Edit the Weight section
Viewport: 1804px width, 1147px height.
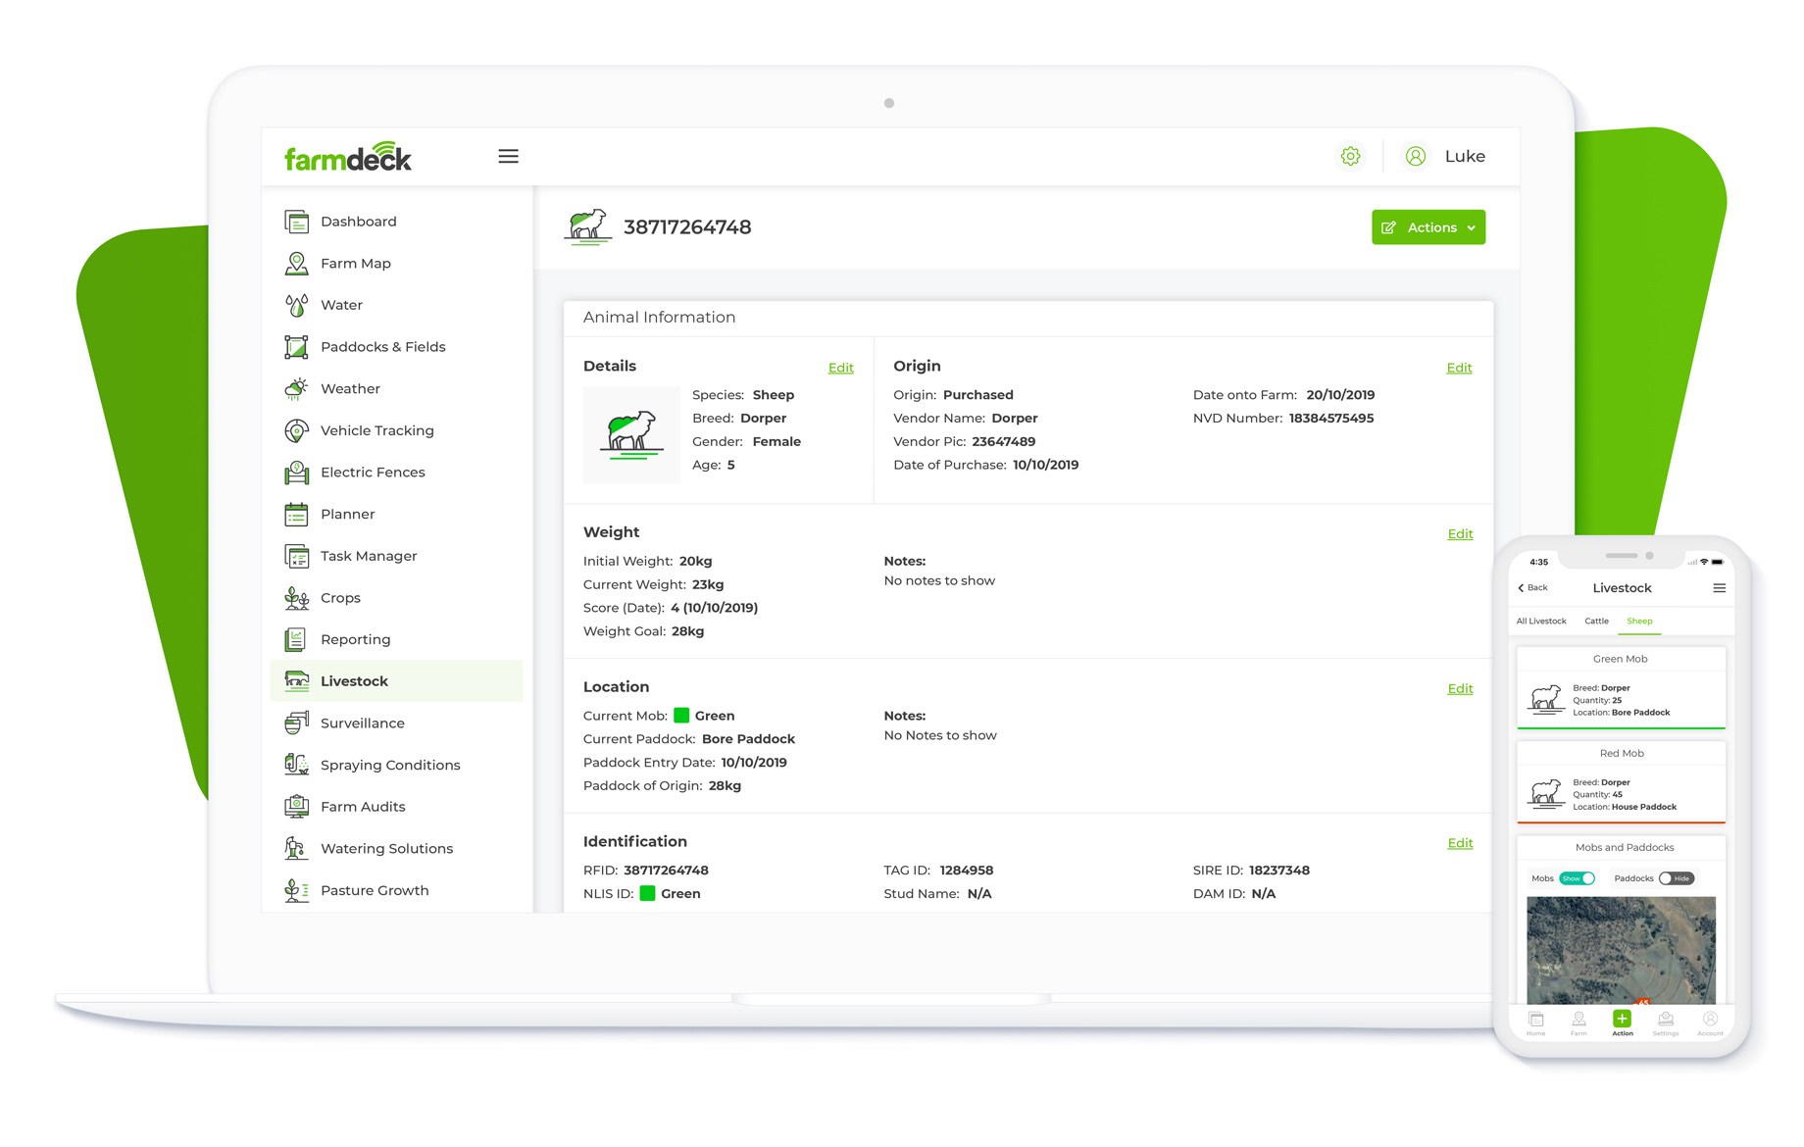click(x=1460, y=533)
